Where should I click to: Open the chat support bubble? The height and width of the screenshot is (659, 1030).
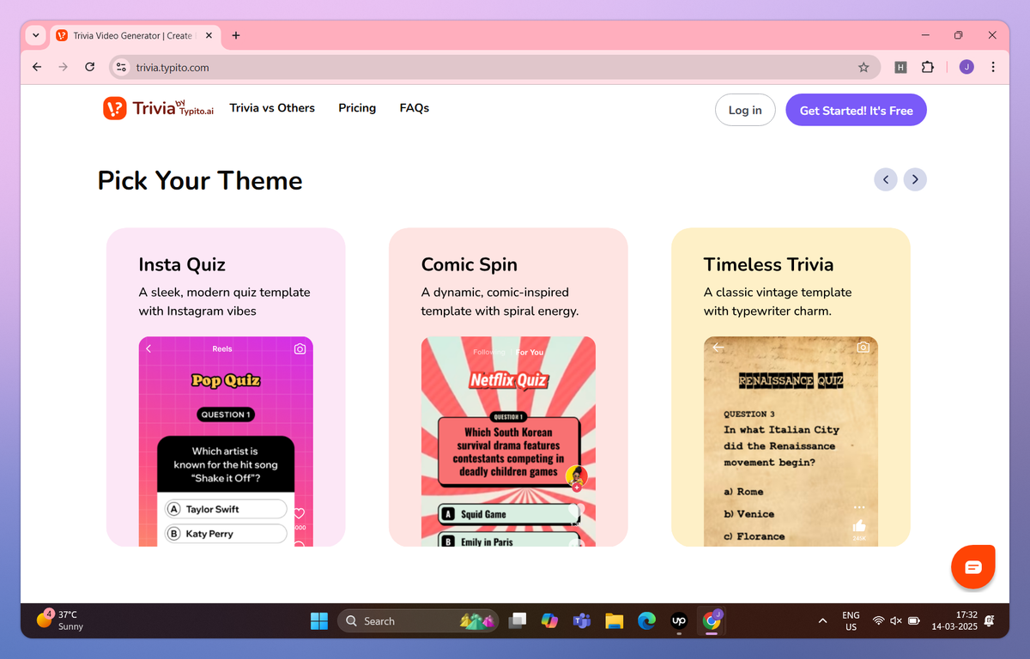(972, 566)
